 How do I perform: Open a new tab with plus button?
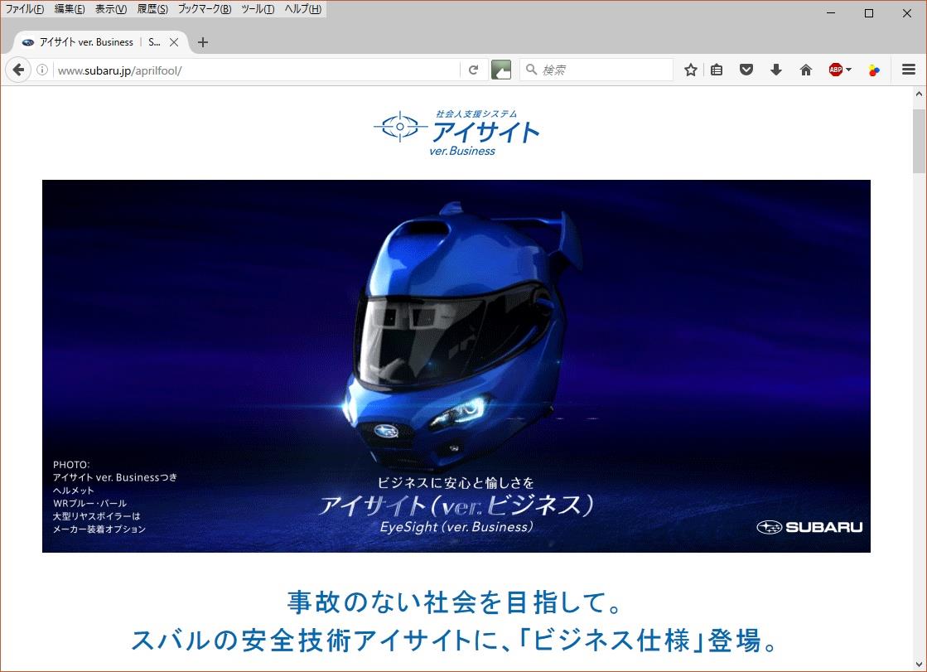pyautogui.click(x=203, y=42)
